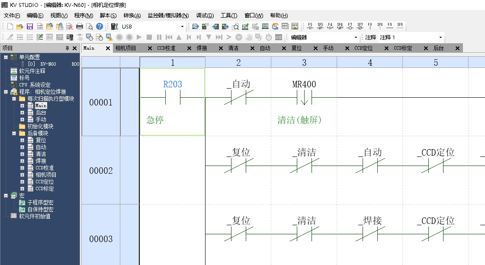Collapse the 后备模块 folder in tree
Image resolution: width=485 pixels, height=265 pixels.
pyautogui.click(x=15, y=134)
